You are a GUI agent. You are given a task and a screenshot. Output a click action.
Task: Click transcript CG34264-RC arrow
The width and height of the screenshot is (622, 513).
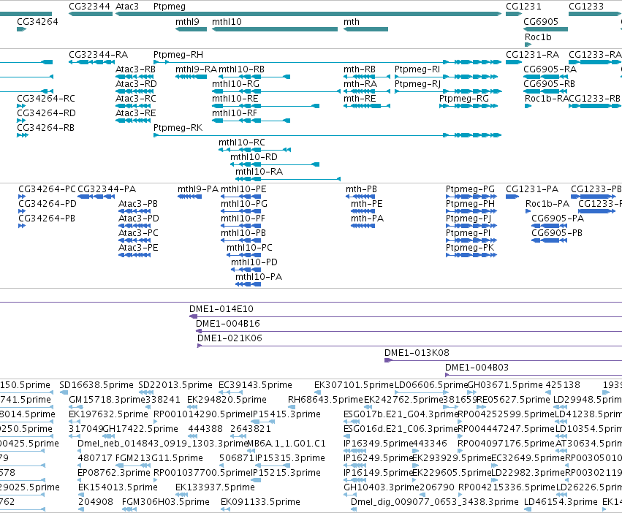(x=21, y=106)
